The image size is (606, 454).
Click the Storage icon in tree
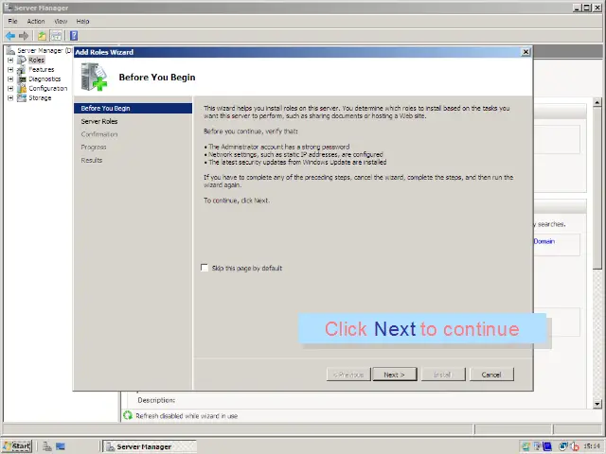[x=22, y=98]
